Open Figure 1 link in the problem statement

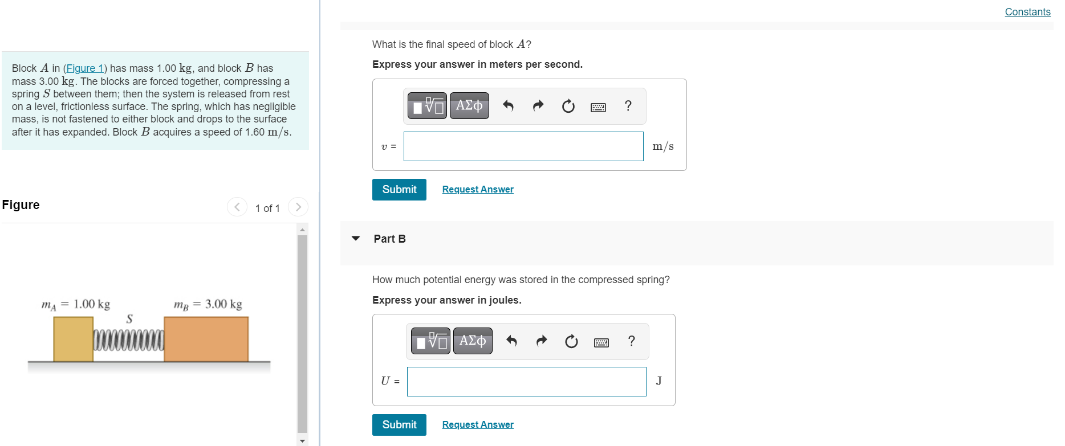(84, 68)
